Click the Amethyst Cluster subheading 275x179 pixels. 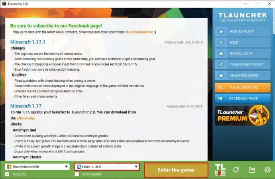pyautogui.click(x=27, y=157)
